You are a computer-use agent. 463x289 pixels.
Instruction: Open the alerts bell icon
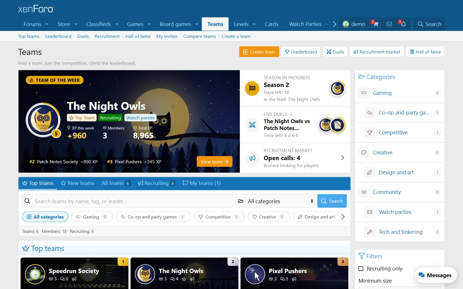pos(403,24)
